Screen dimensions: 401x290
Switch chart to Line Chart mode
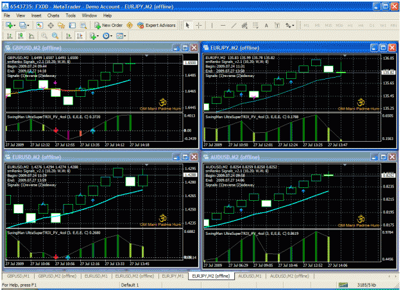point(31,36)
